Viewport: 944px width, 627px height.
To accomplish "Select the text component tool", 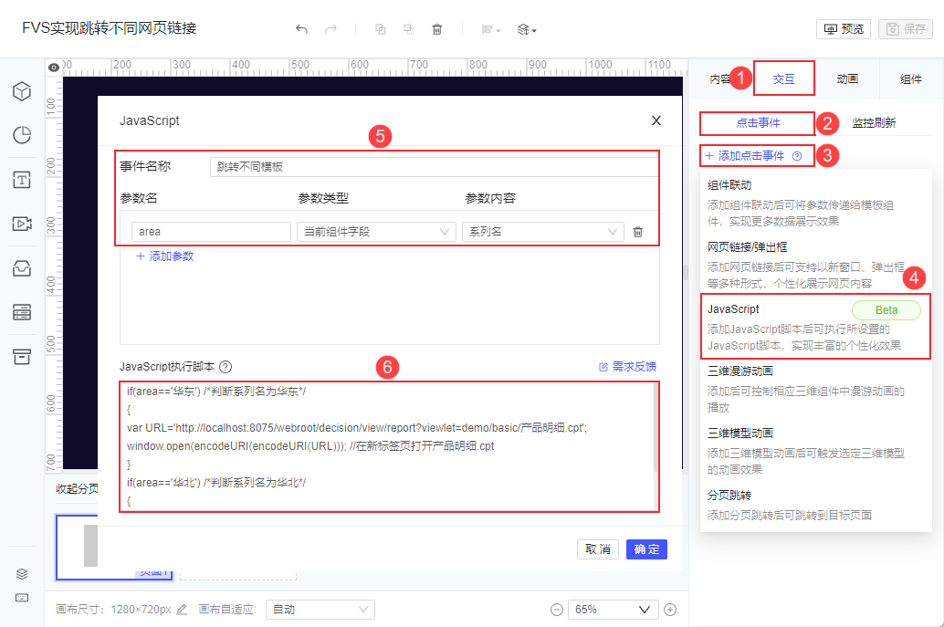I will 22,180.
